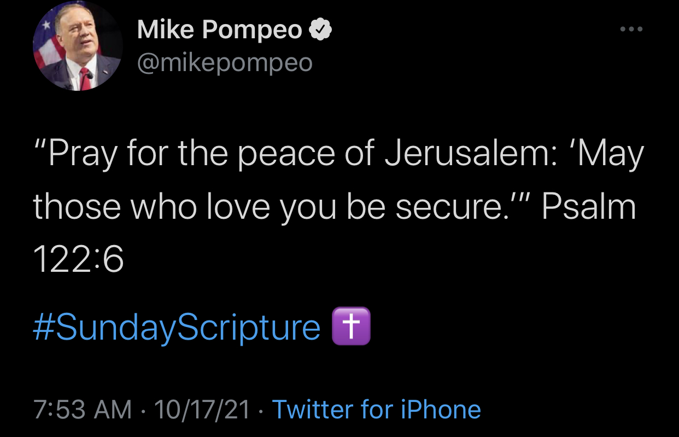
Task: Open the #SundayScripture hashtag
Action: click(177, 327)
